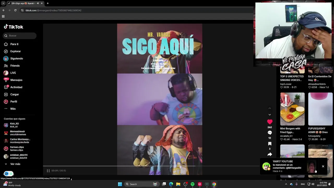334x188 pixels.
Task: Open the Explorar page
Action: (x=15, y=51)
